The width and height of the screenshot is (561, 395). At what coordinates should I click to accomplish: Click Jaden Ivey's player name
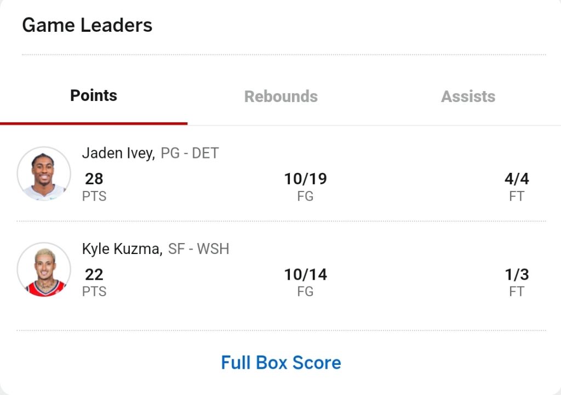[118, 154]
